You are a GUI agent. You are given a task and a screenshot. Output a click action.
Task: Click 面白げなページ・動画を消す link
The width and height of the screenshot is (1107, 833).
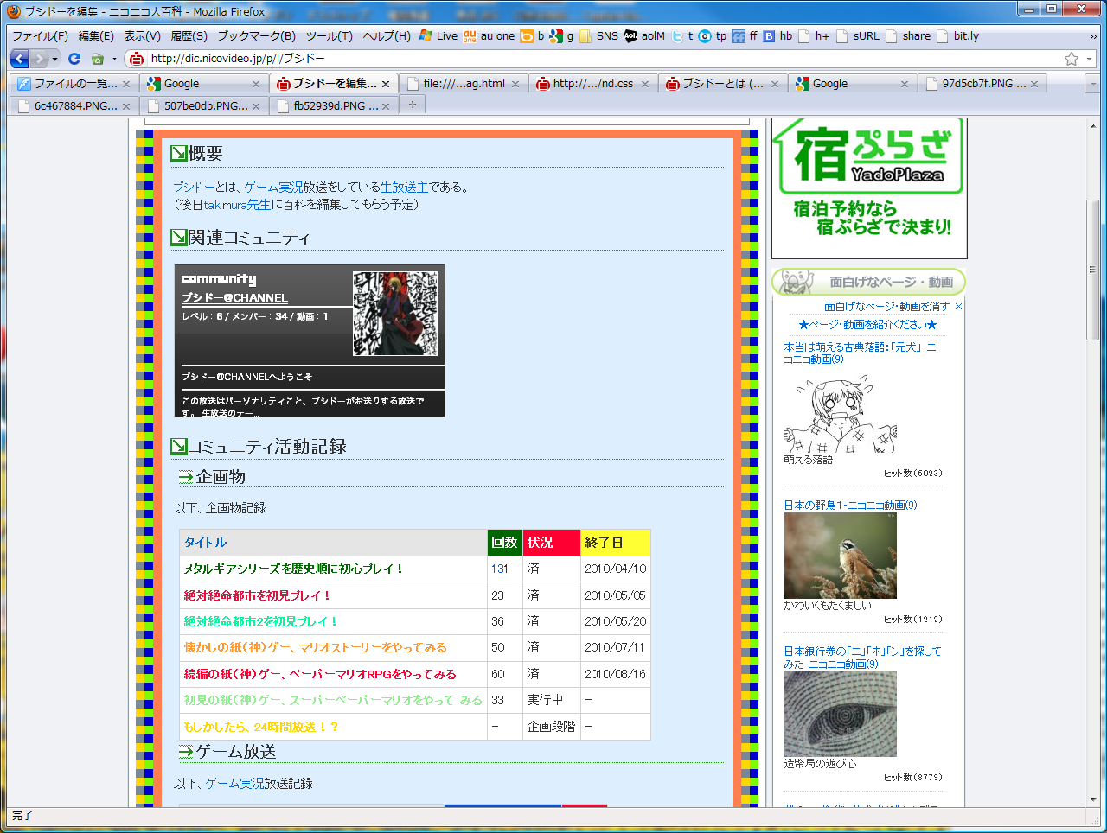886,306
